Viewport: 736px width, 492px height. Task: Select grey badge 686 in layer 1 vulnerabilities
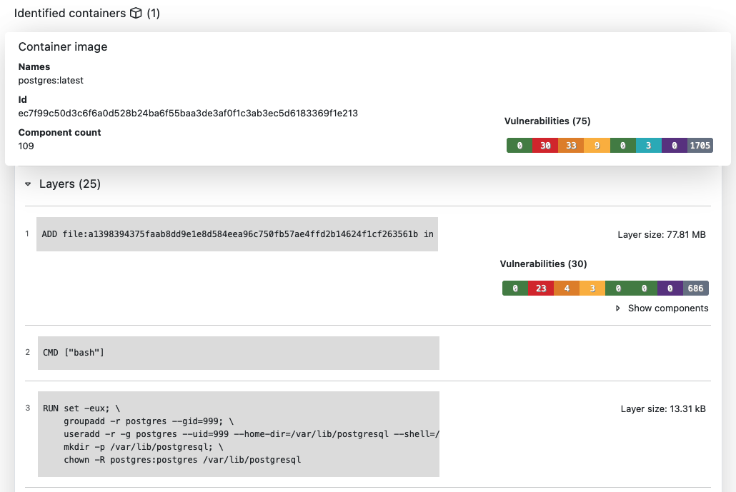pos(696,288)
